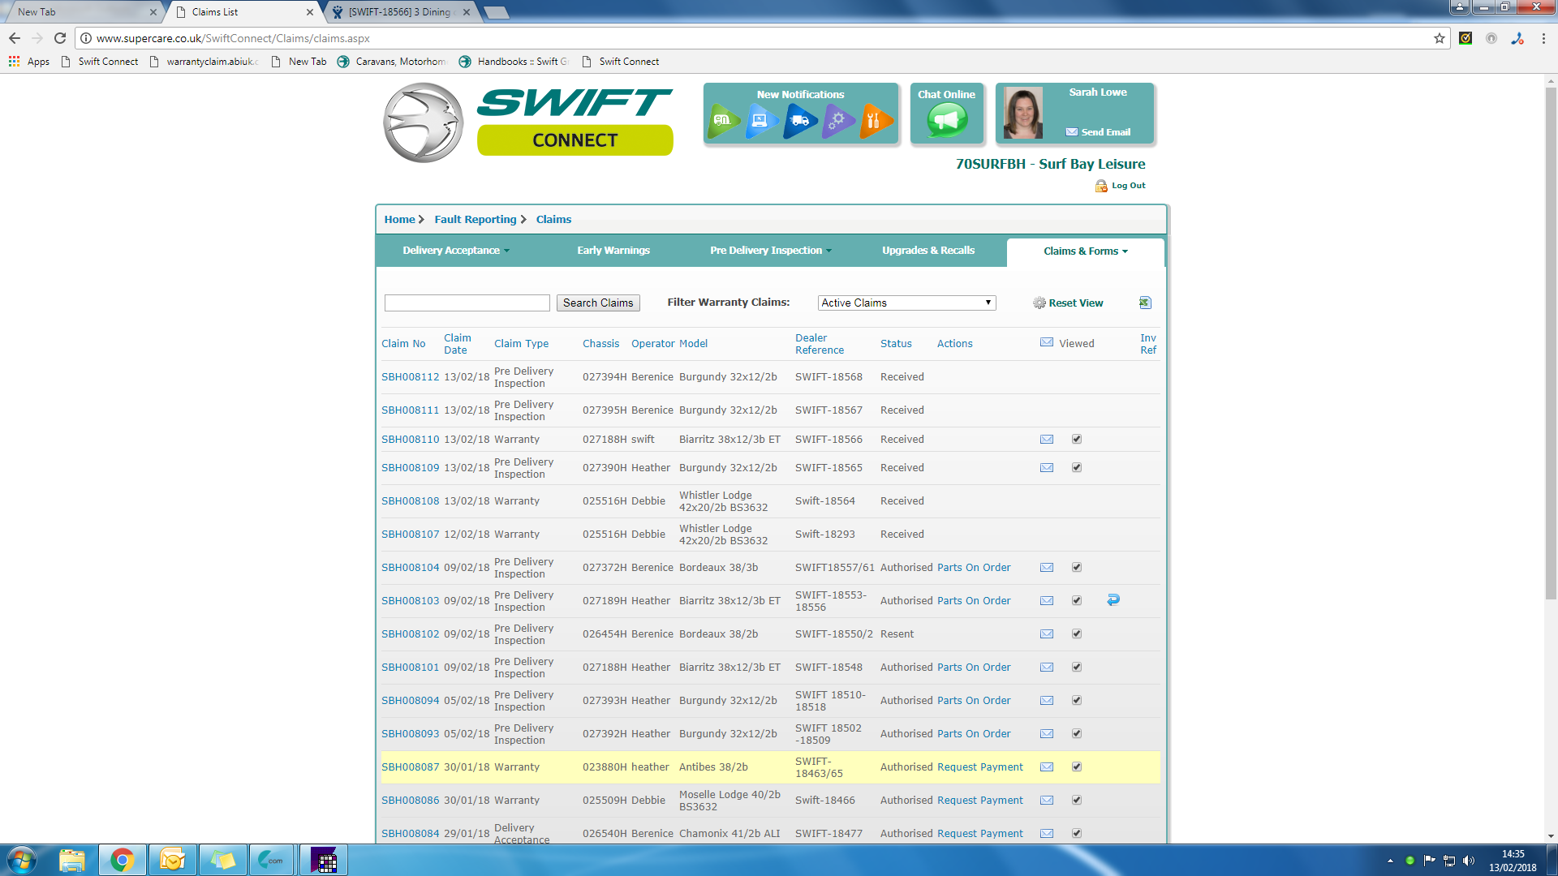This screenshot has width=1558, height=876.
Task: Click the purple gears notification icon
Action: click(x=837, y=121)
